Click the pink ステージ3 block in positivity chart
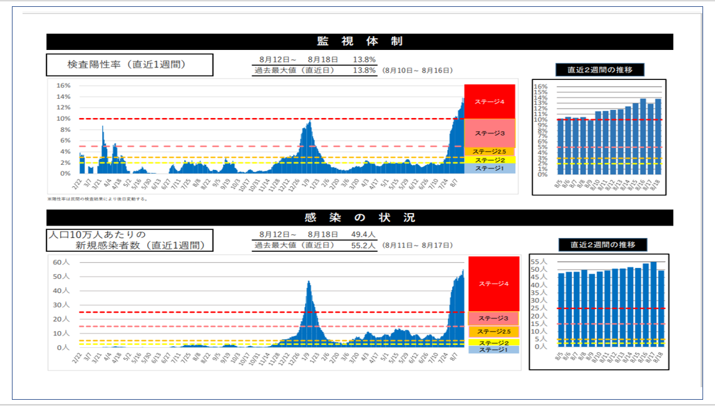 [x=489, y=133]
